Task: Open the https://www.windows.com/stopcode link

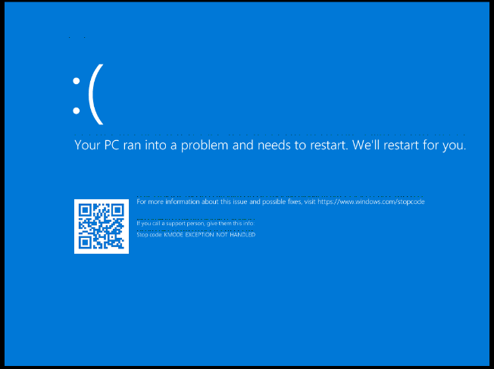Action: point(371,202)
